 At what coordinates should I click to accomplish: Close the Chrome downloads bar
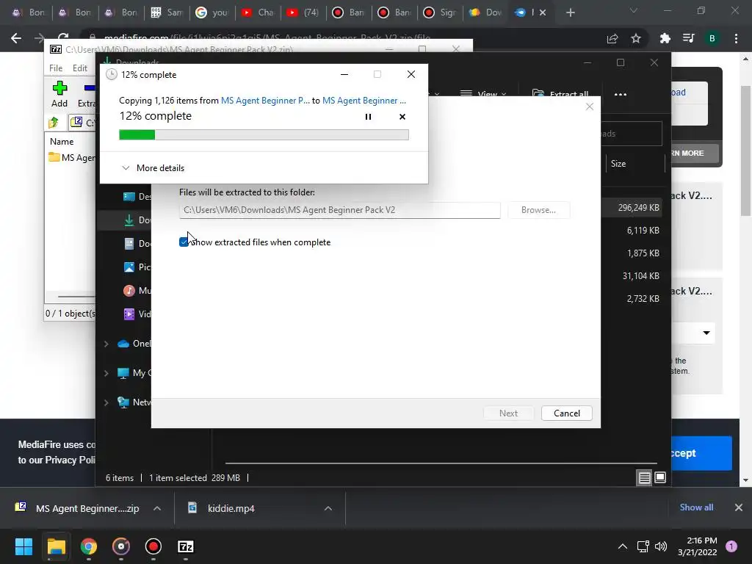pos(739,507)
